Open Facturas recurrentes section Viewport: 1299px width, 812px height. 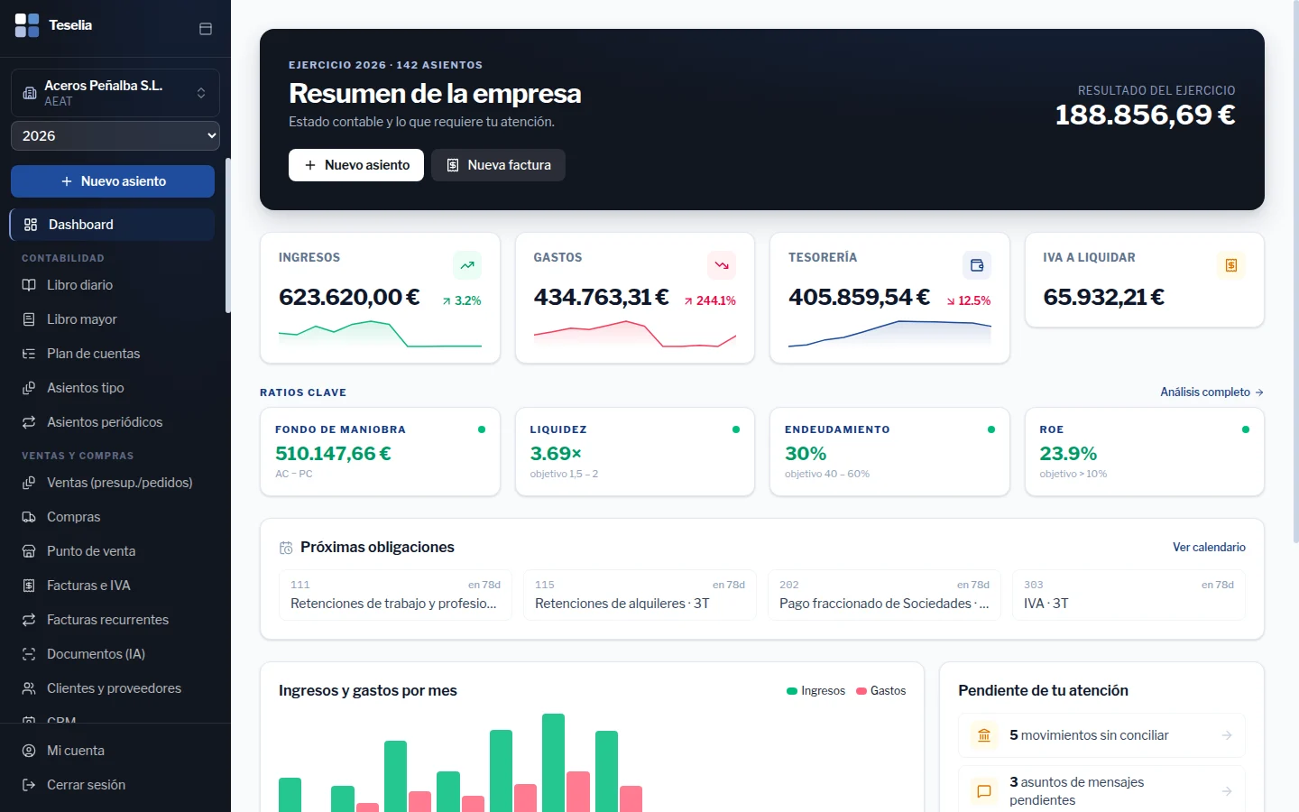(x=112, y=620)
